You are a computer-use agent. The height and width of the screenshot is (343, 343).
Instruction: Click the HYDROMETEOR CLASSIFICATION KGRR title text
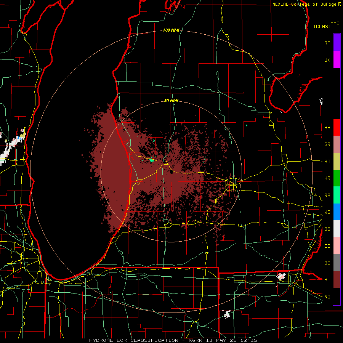[173, 340]
